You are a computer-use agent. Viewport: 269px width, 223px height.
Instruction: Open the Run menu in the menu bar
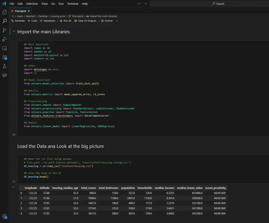pos(61,3)
